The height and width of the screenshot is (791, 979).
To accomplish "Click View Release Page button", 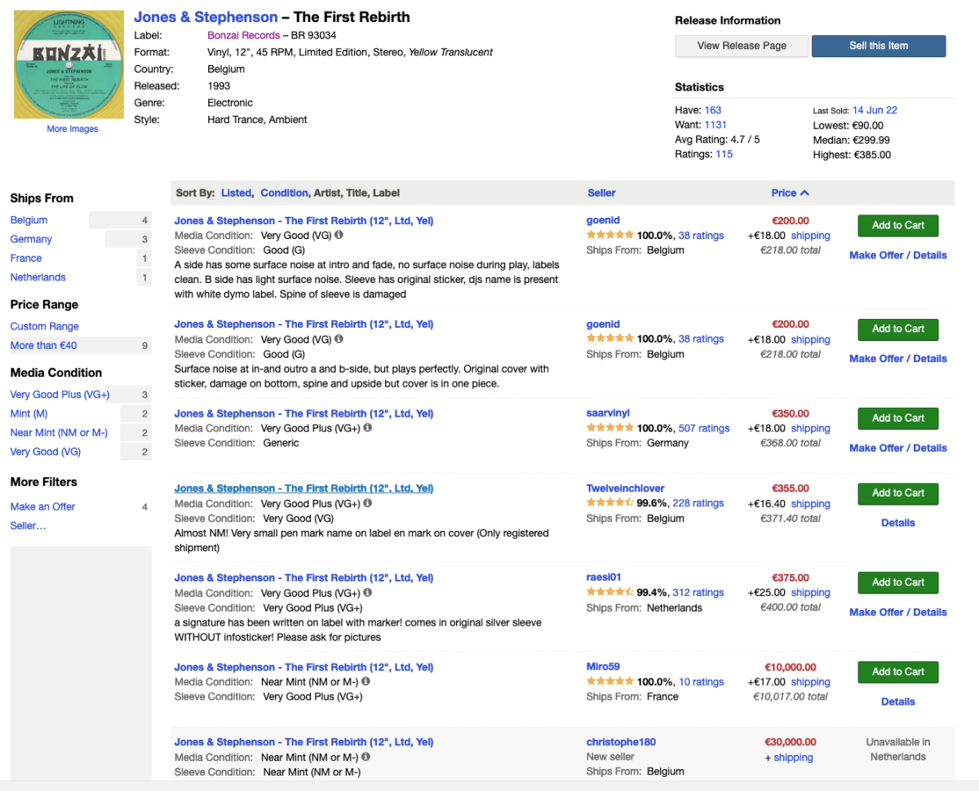I will (742, 46).
